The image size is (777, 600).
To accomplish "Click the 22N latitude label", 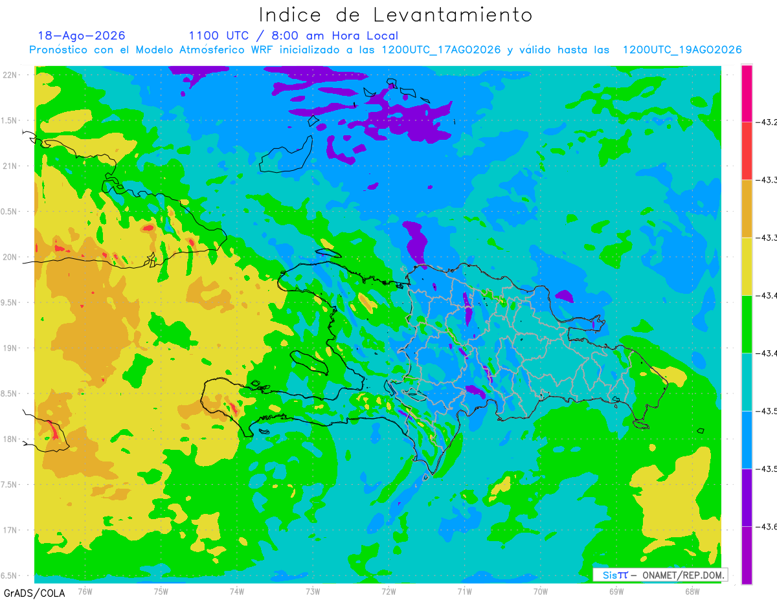I will (x=10, y=74).
